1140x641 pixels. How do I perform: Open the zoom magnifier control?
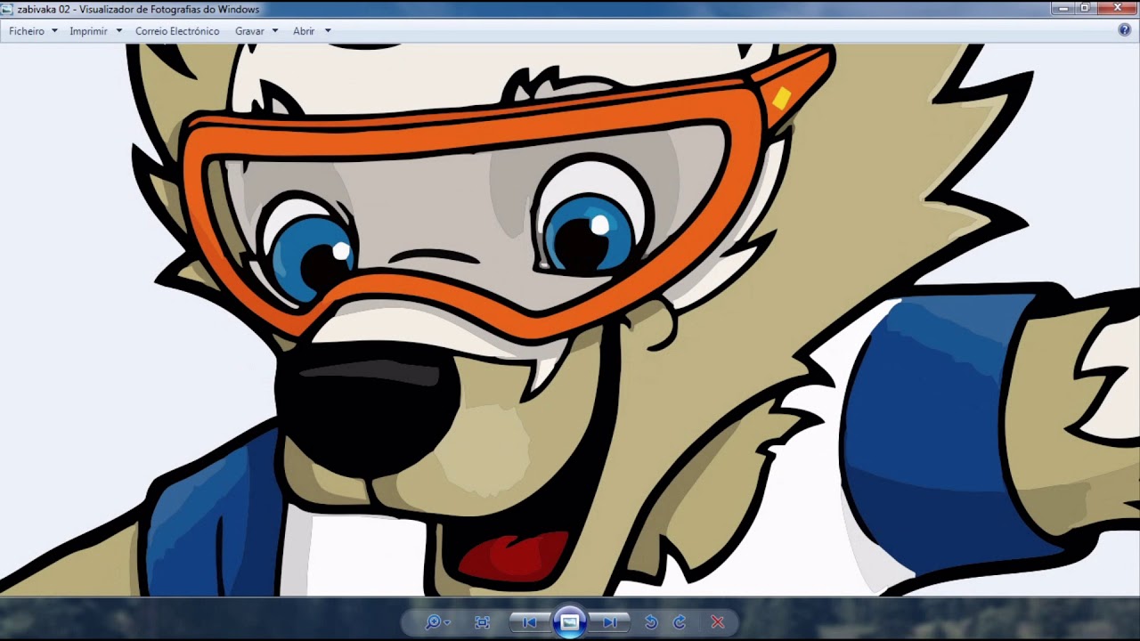436,622
